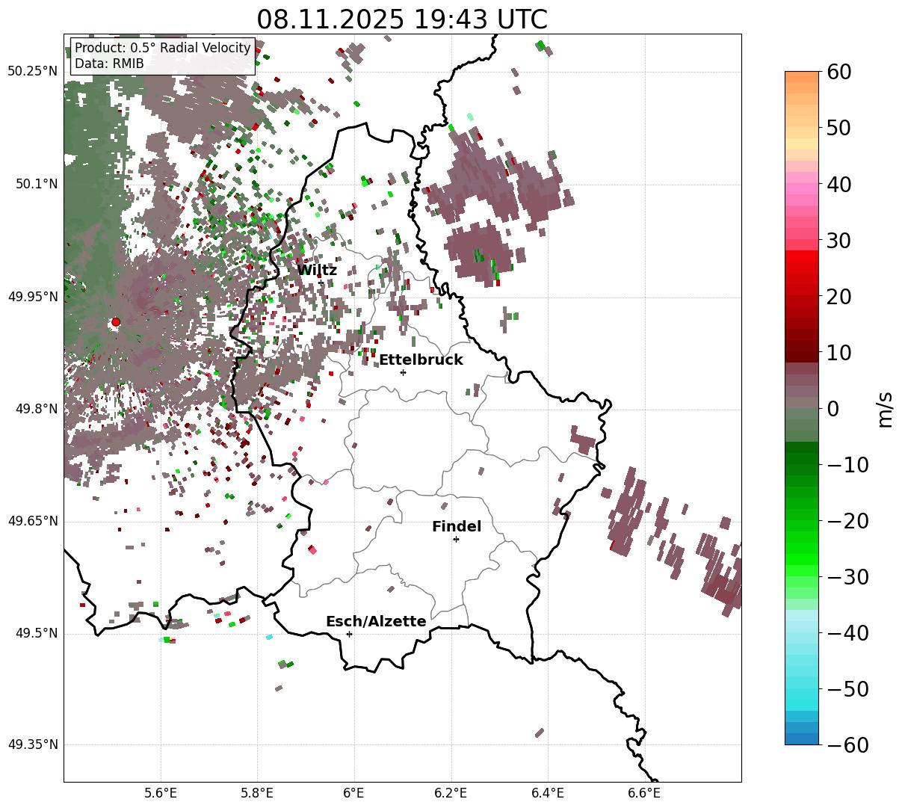Click the 49.5°N latitude label
The image size is (902, 808).
(36, 633)
